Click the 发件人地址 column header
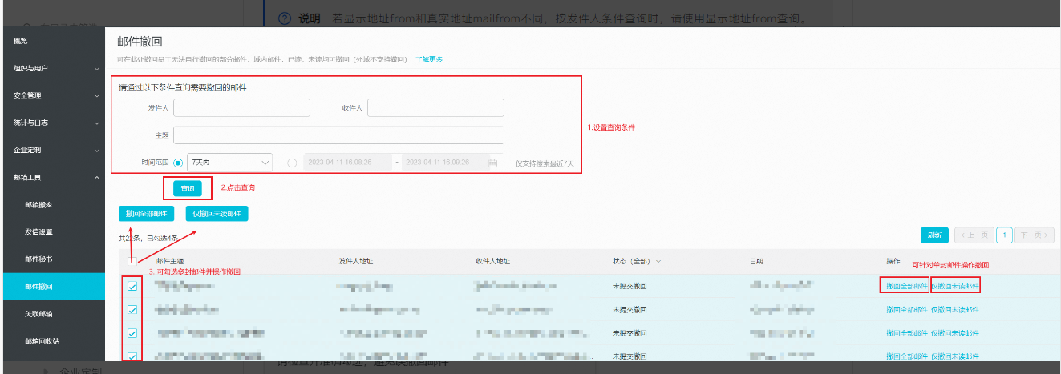1061x374 pixels. click(356, 261)
